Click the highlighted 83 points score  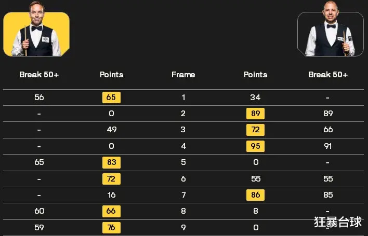coord(111,162)
